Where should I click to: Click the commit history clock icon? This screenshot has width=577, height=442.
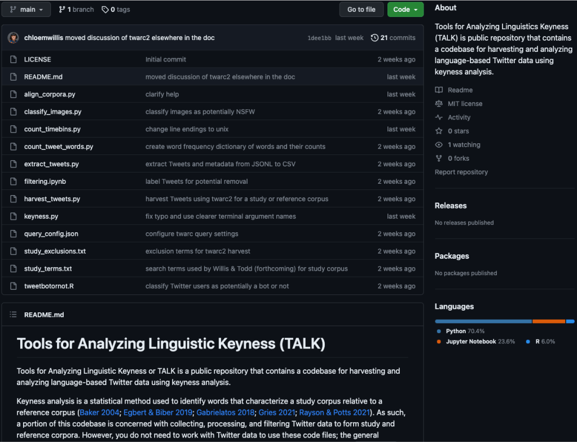click(x=375, y=38)
